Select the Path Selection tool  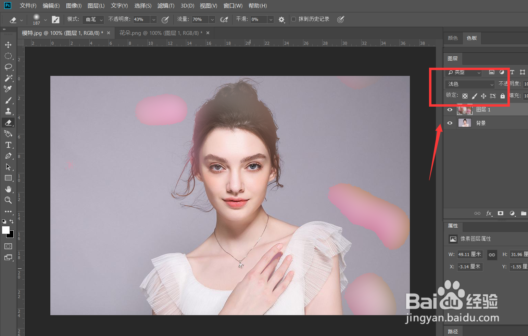[8, 167]
